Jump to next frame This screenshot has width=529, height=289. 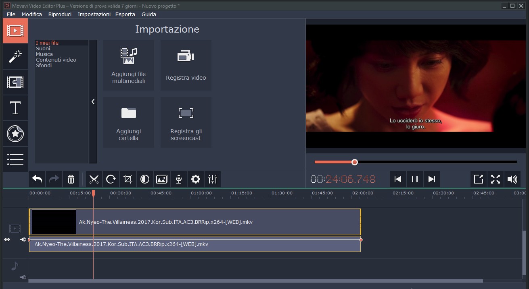pos(432,179)
